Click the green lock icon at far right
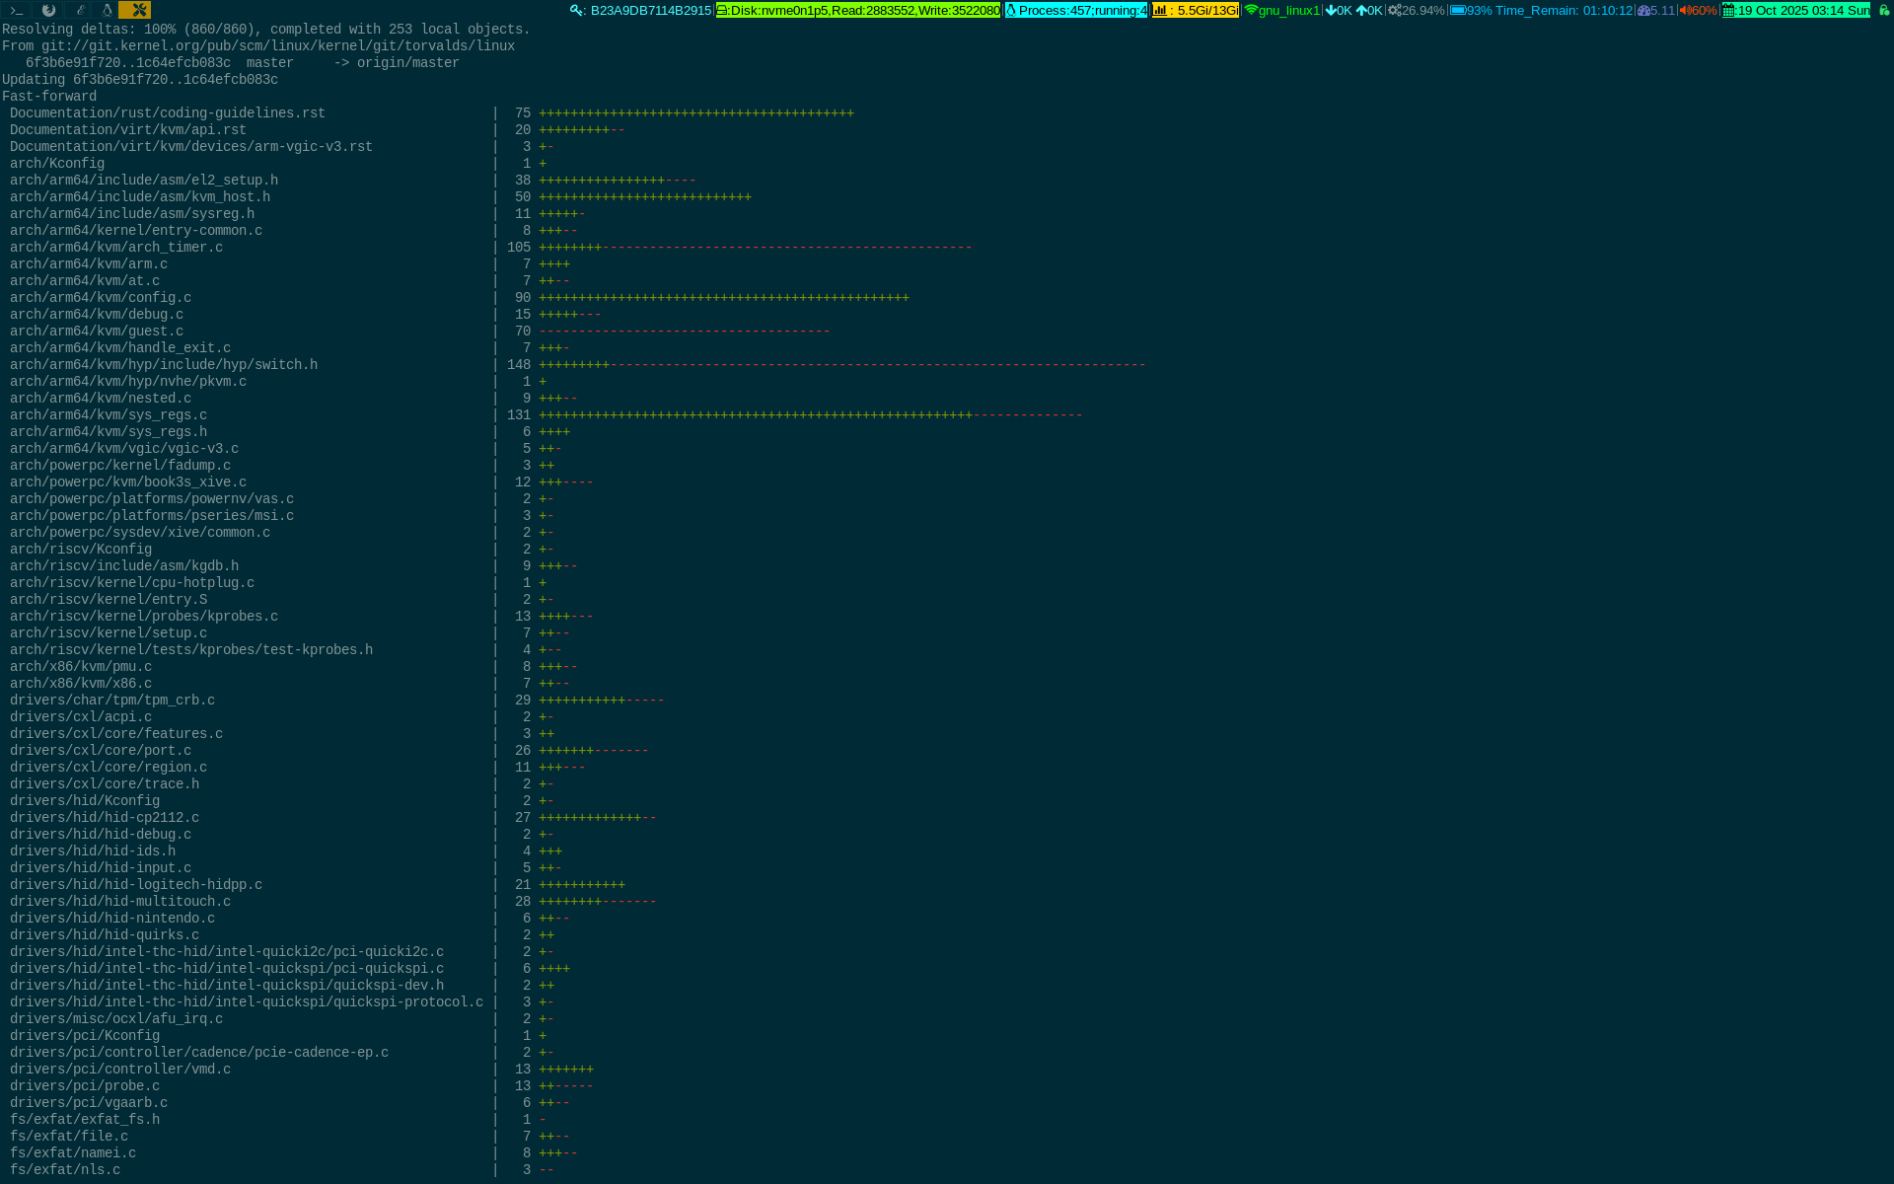This screenshot has height=1184, width=1894. click(1883, 10)
